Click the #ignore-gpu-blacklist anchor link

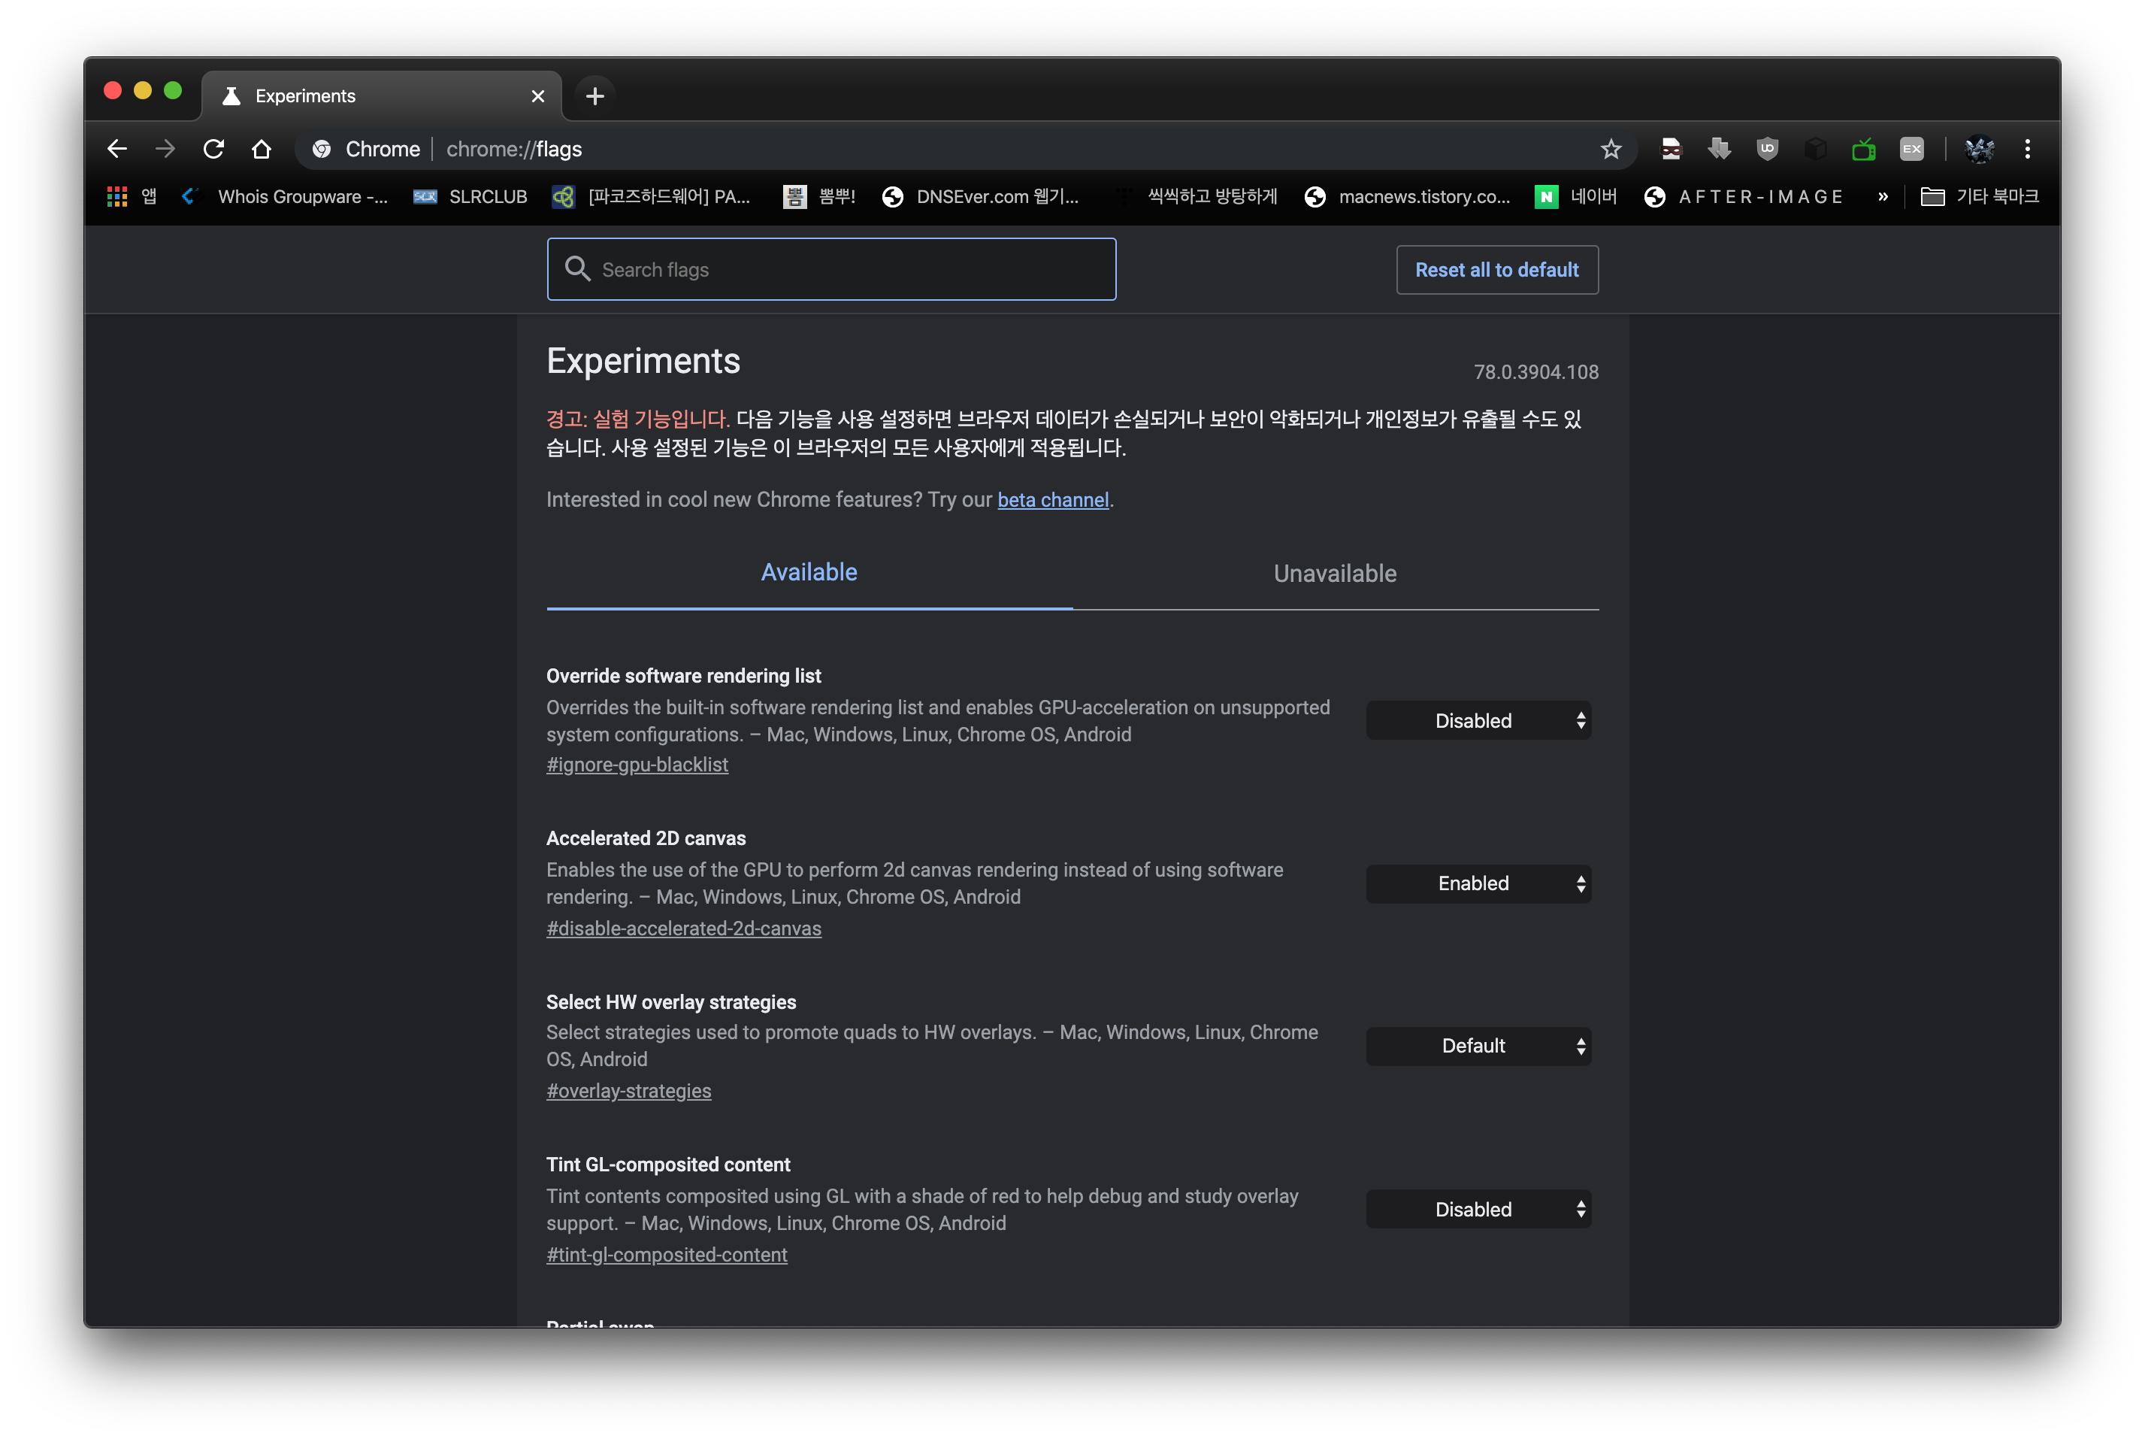click(637, 765)
